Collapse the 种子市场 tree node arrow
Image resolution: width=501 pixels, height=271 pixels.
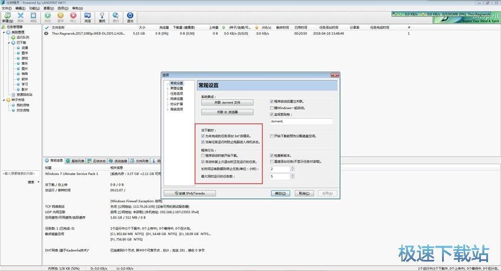click(x=4, y=100)
